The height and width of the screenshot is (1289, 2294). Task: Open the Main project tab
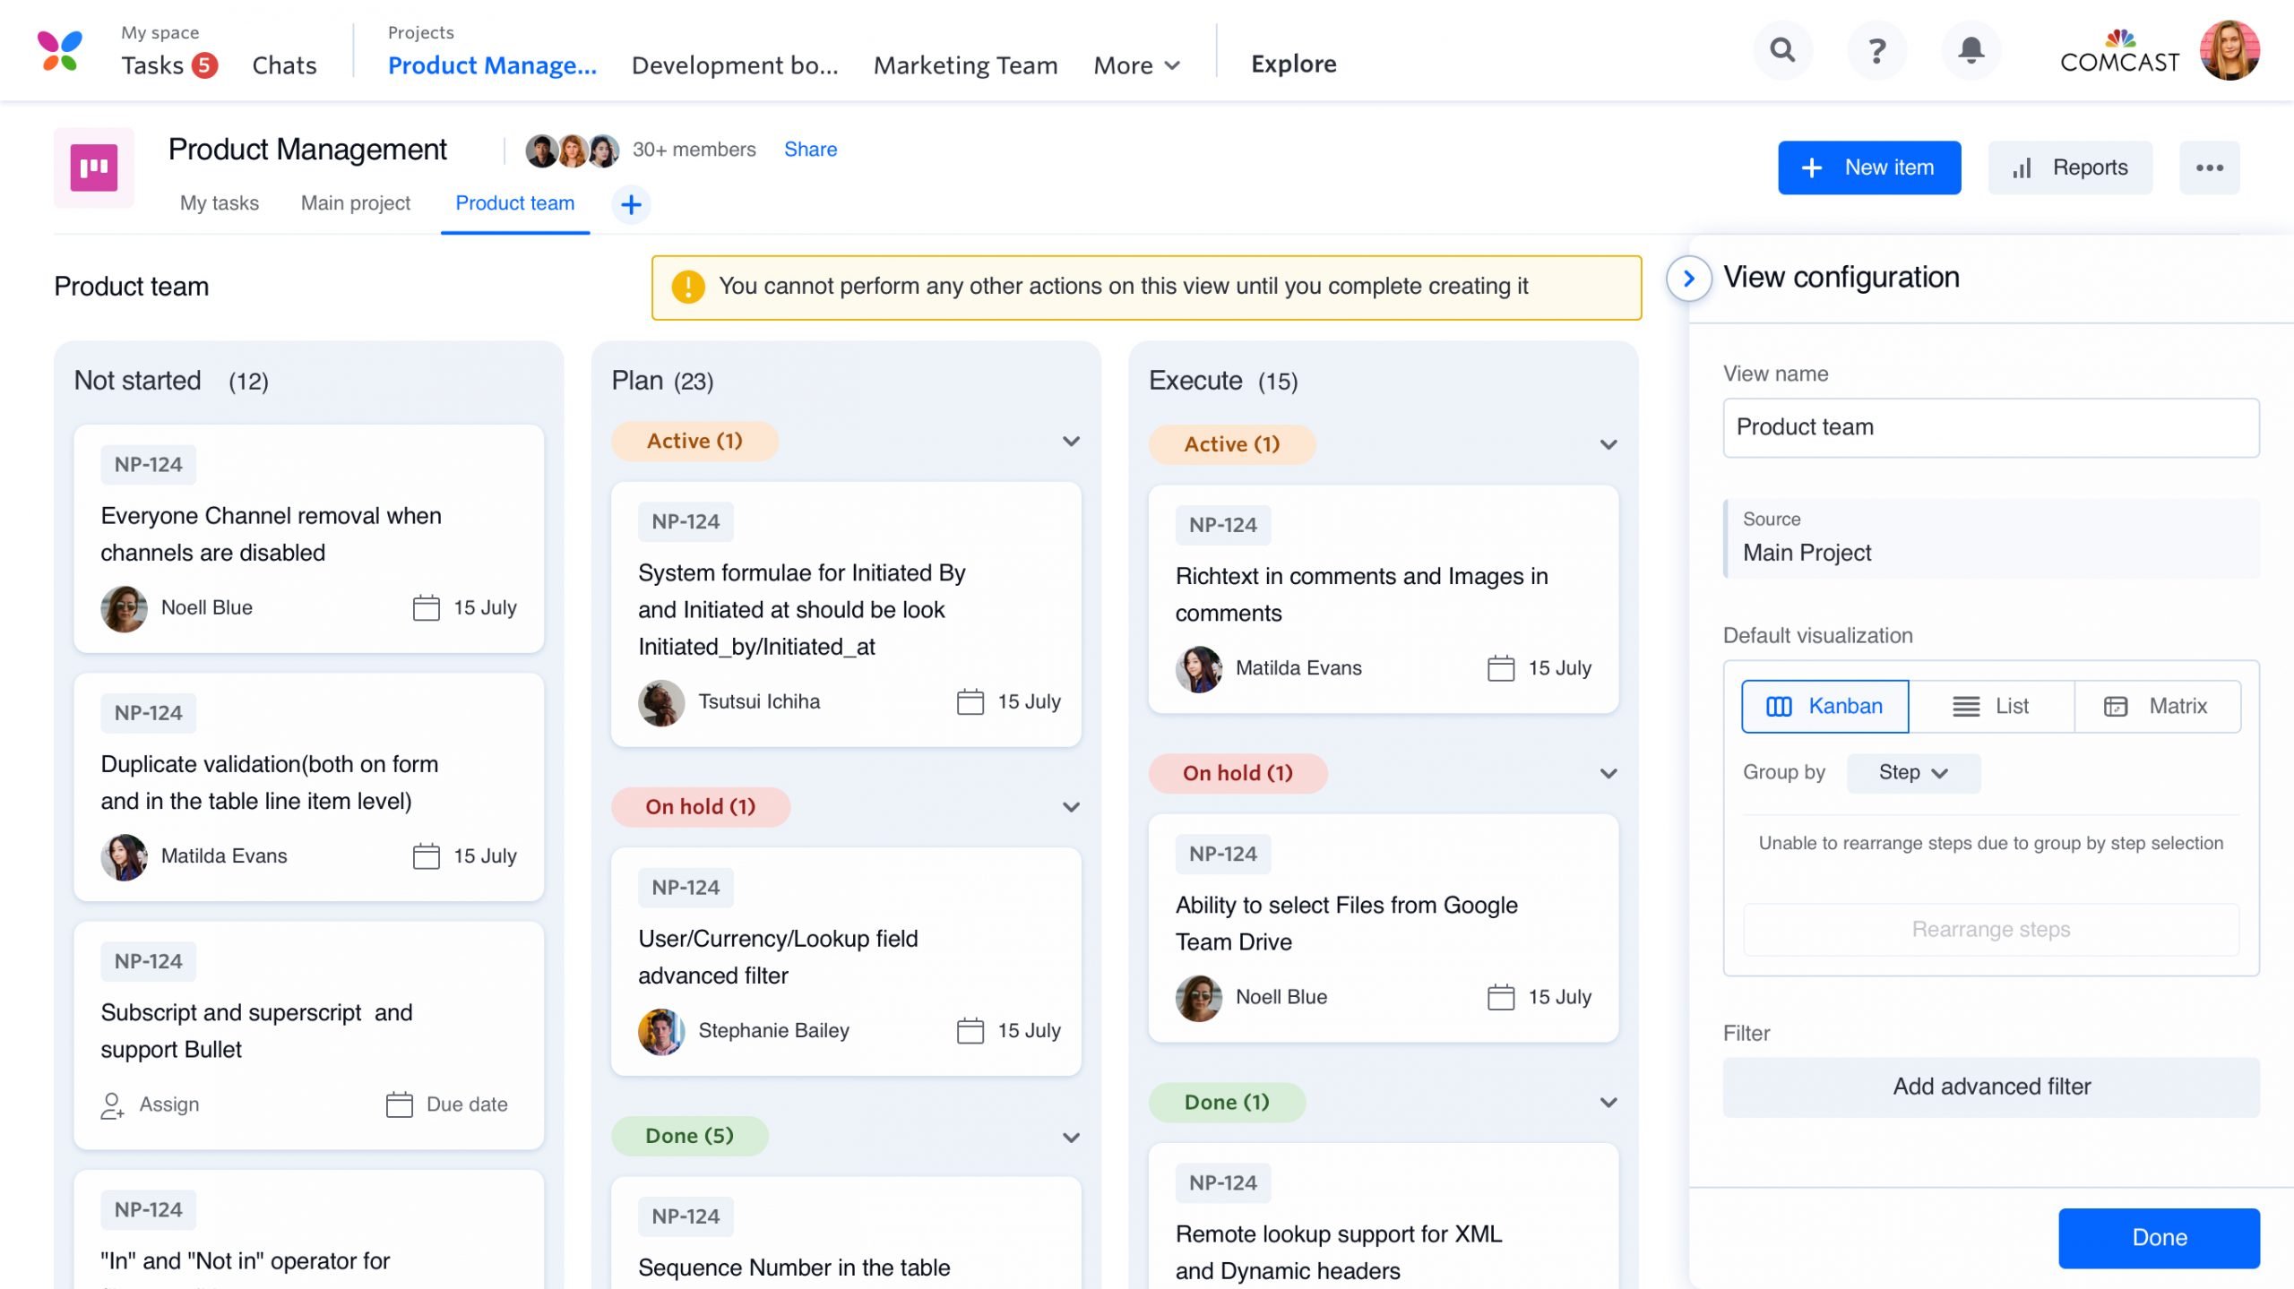click(x=355, y=203)
